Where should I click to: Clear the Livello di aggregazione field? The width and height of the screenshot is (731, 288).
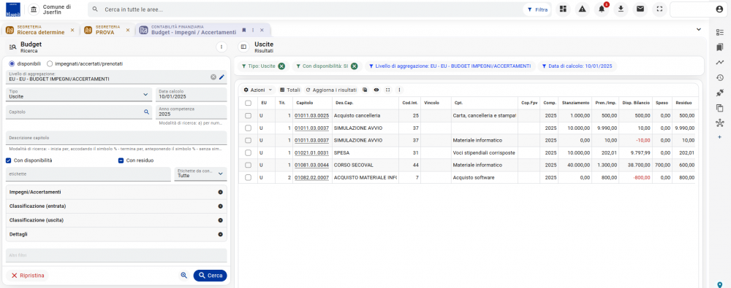coord(213,77)
